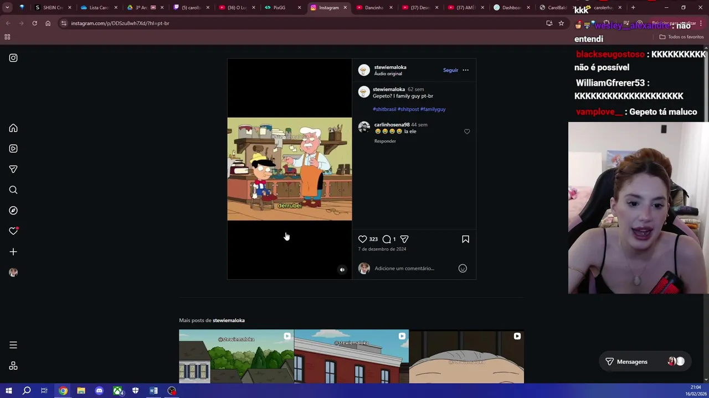The height and width of the screenshot is (398, 709).
Task: Open Discord from the taskbar
Action: 99,391
